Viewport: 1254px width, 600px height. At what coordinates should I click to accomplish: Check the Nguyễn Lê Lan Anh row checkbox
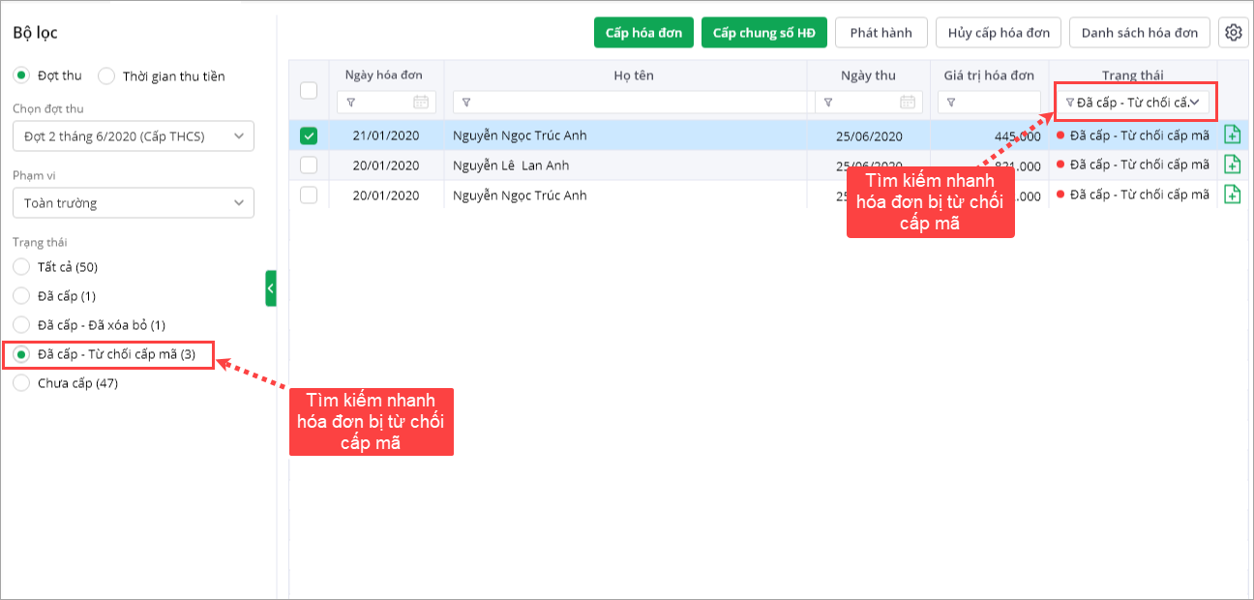pos(309,165)
